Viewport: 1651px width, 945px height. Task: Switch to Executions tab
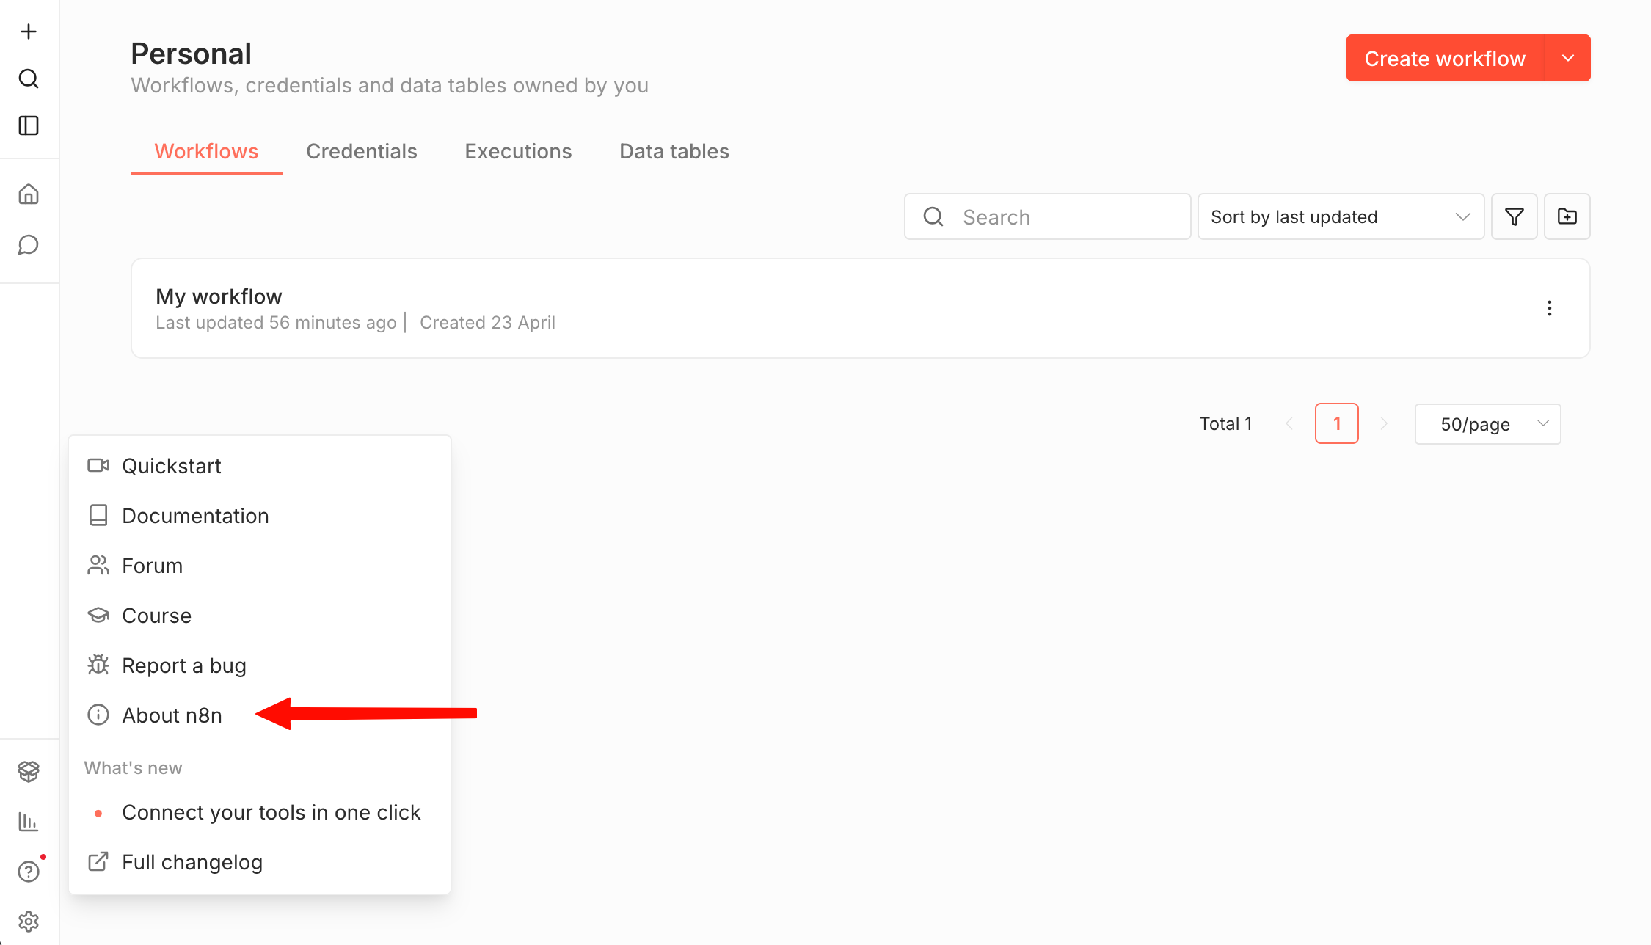point(518,151)
